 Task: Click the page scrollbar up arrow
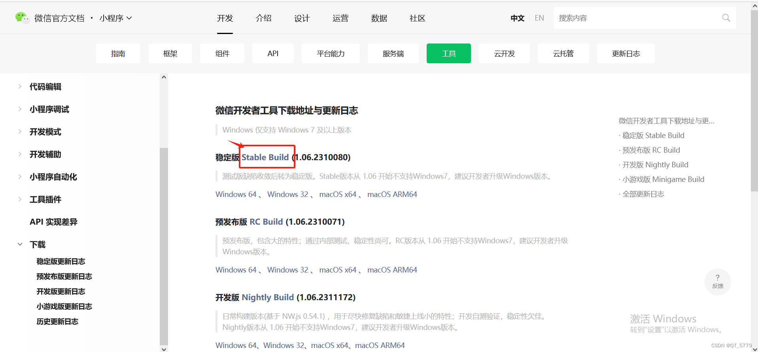point(754,6)
